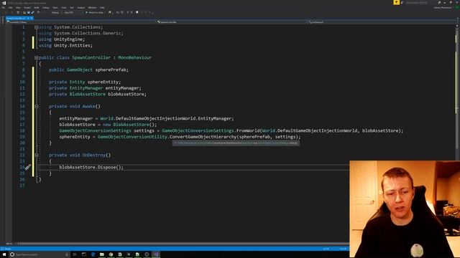The width and height of the screenshot is (460, 258).
Task: Click the Ready status bar text
Action: click(8, 249)
